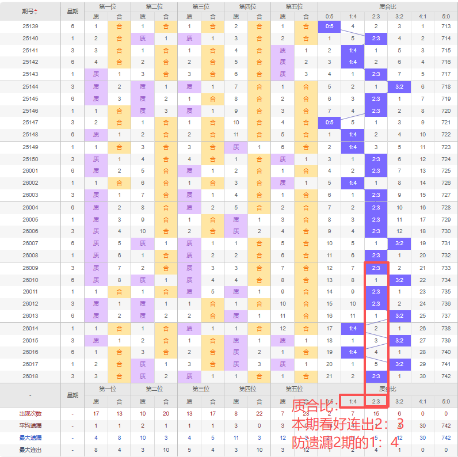Click the 平均遗漏 row label

click(x=30, y=426)
